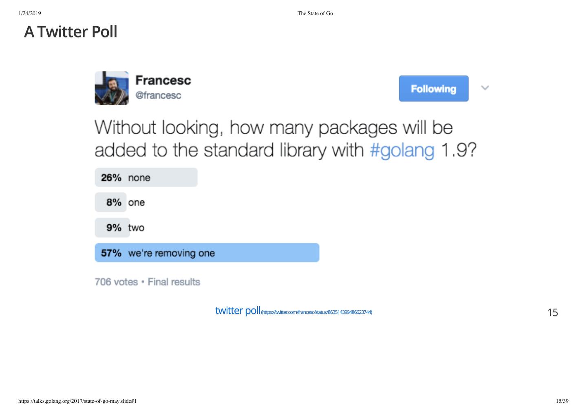Click the @francesc handle

[x=158, y=95]
